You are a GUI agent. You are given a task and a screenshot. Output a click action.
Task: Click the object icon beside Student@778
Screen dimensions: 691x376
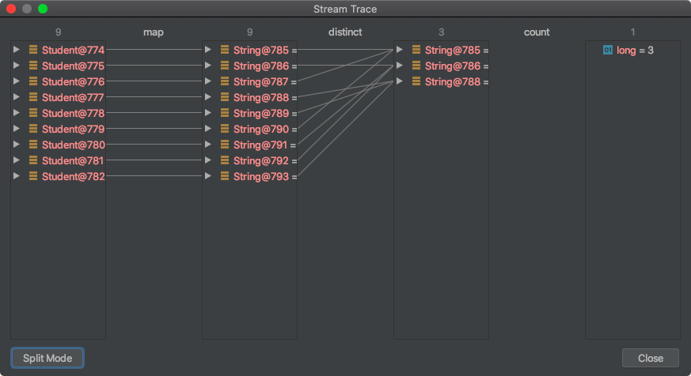point(33,113)
